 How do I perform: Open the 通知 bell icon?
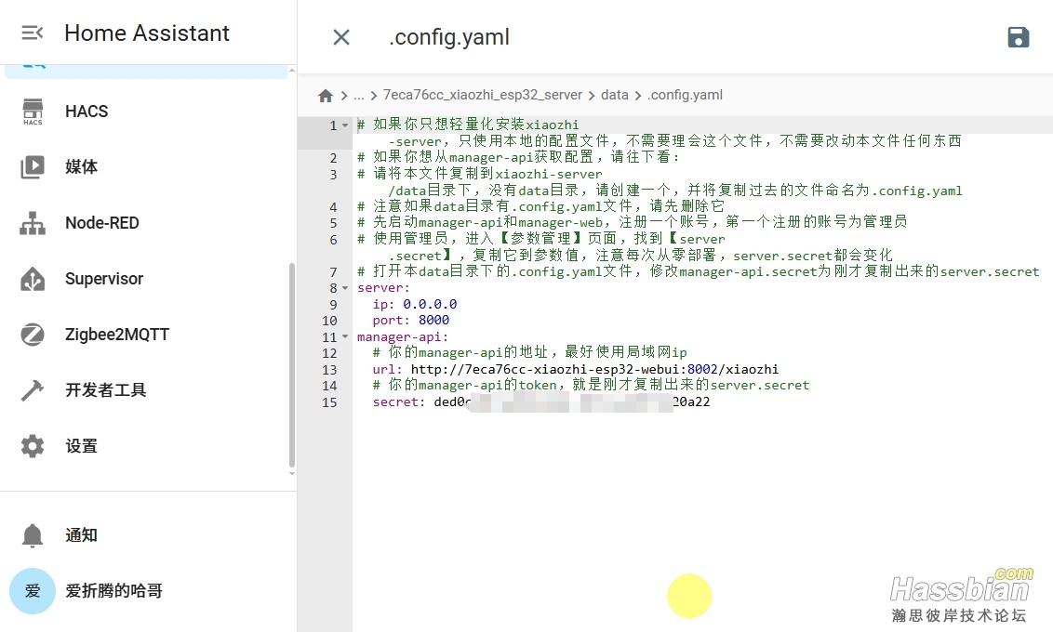pos(33,535)
